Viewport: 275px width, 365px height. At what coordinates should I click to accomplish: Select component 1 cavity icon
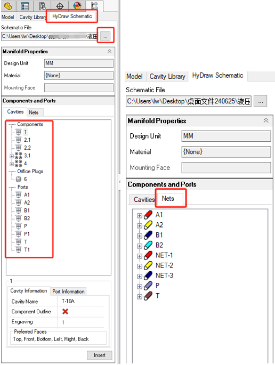19,132
